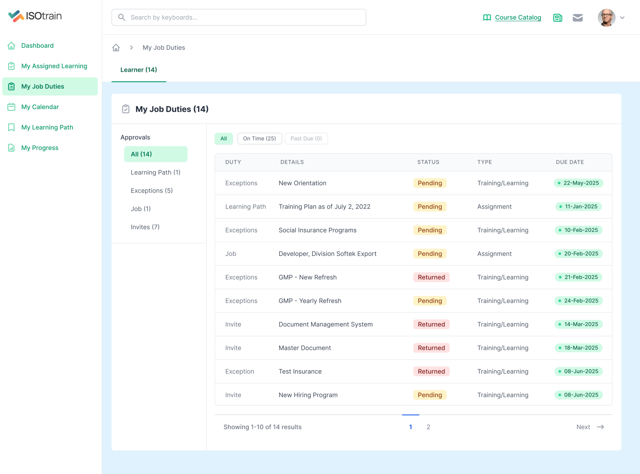The image size is (640, 474).
Task: Toggle the Past Due (0) filter
Action: tap(306, 138)
